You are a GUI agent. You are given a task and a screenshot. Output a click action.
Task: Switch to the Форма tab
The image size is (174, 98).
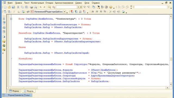(x=14, y=91)
